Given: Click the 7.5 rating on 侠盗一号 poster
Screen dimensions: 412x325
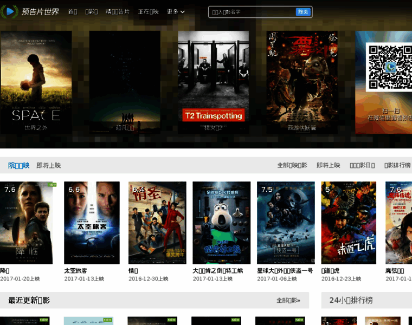Looking at the screenshot, I should point(267,189).
